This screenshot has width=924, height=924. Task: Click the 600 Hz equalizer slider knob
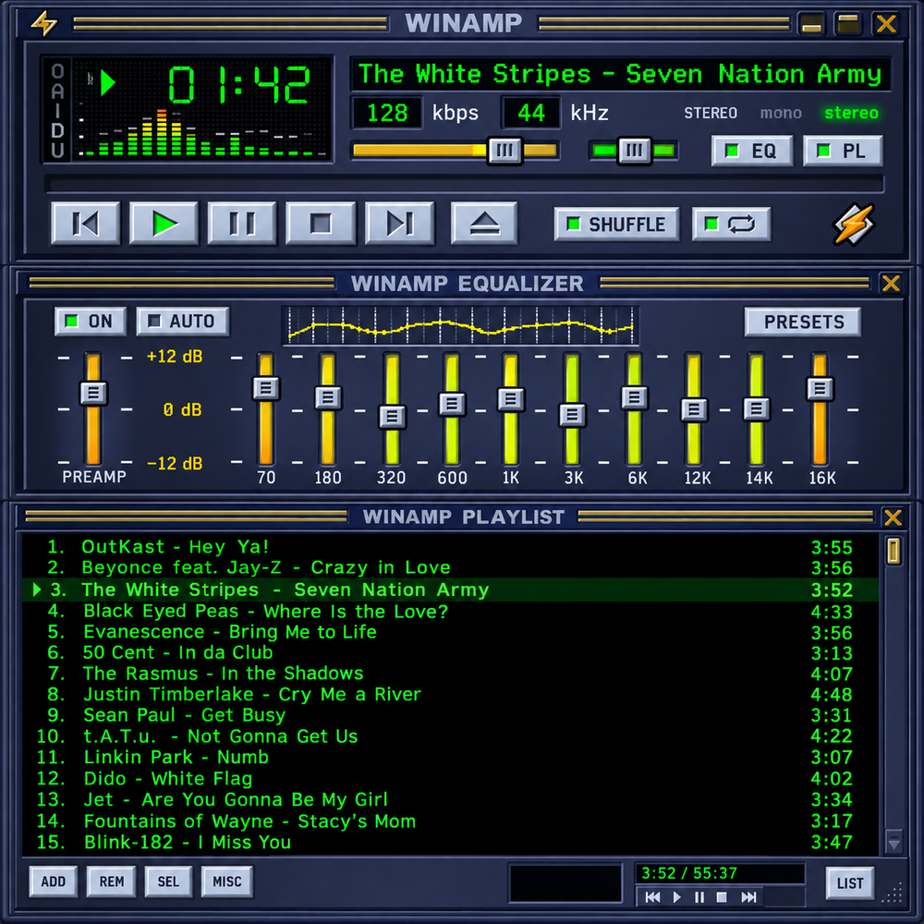tap(452, 404)
